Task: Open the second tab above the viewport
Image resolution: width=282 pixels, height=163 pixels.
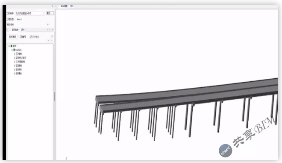Action: 72,6
